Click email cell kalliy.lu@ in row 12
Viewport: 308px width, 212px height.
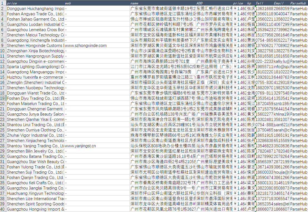tap(281, 61)
